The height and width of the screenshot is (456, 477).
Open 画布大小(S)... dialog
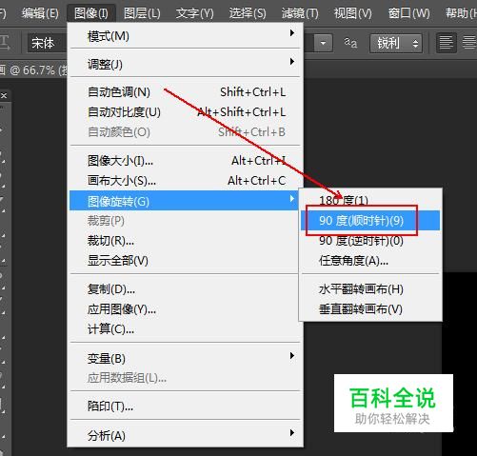pyautogui.click(x=185, y=180)
